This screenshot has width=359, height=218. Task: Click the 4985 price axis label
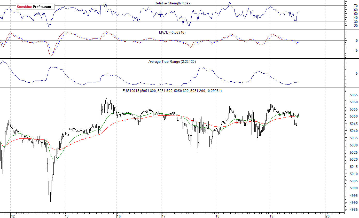click(354, 210)
